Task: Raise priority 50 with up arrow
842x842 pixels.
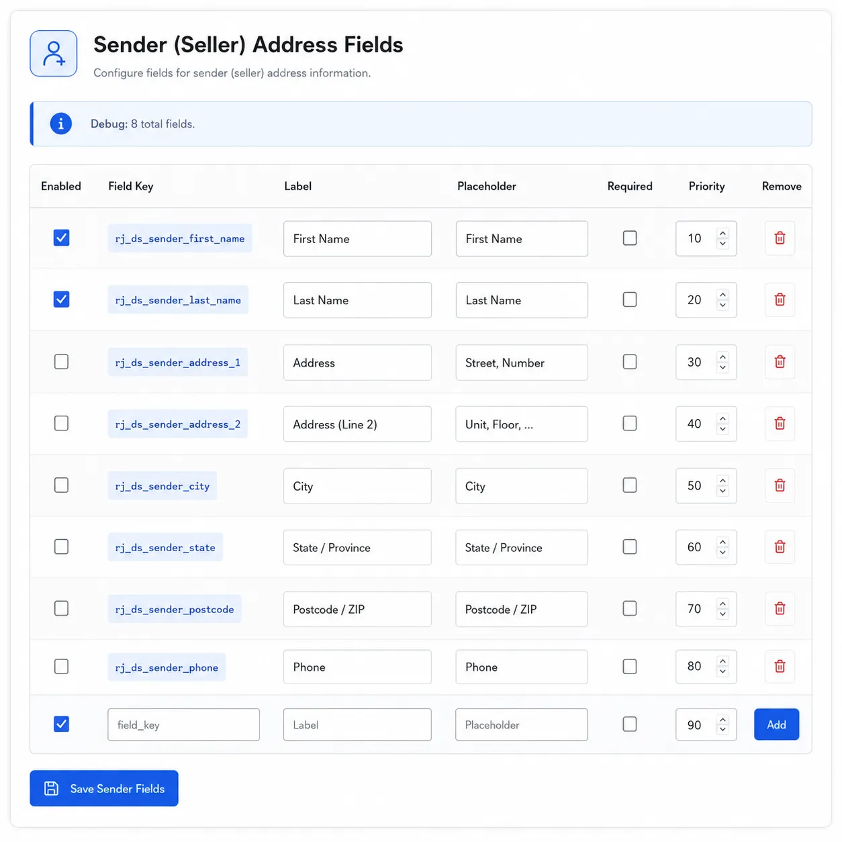Action: click(x=722, y=481)
